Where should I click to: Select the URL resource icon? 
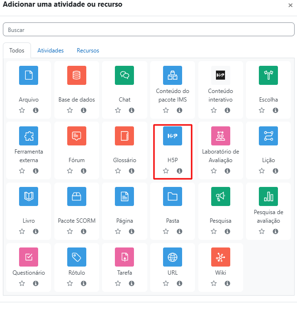[x=173, y=257]
